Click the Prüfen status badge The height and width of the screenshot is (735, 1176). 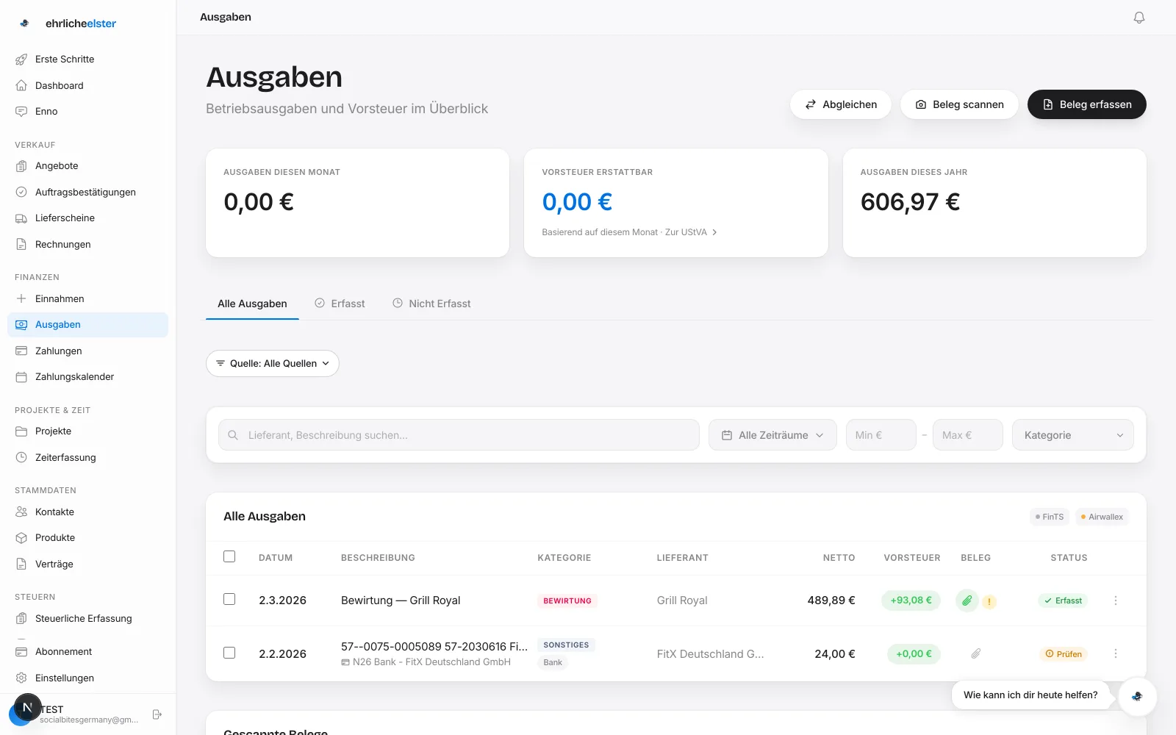coord(1064,653)
